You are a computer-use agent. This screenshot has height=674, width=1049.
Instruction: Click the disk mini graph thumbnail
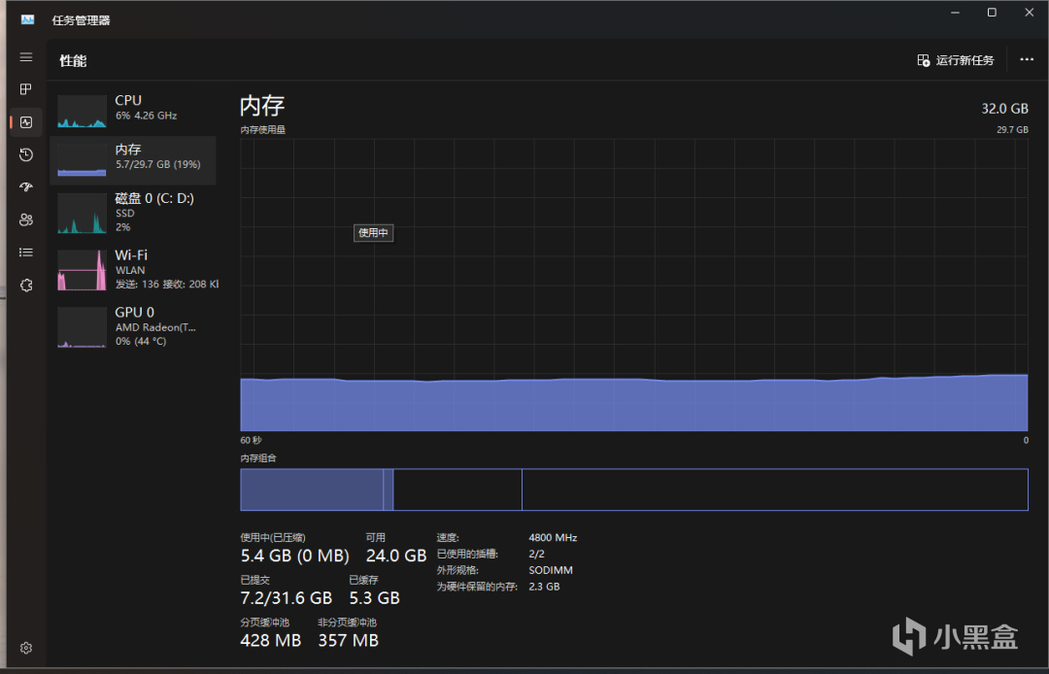click(82, 214)
